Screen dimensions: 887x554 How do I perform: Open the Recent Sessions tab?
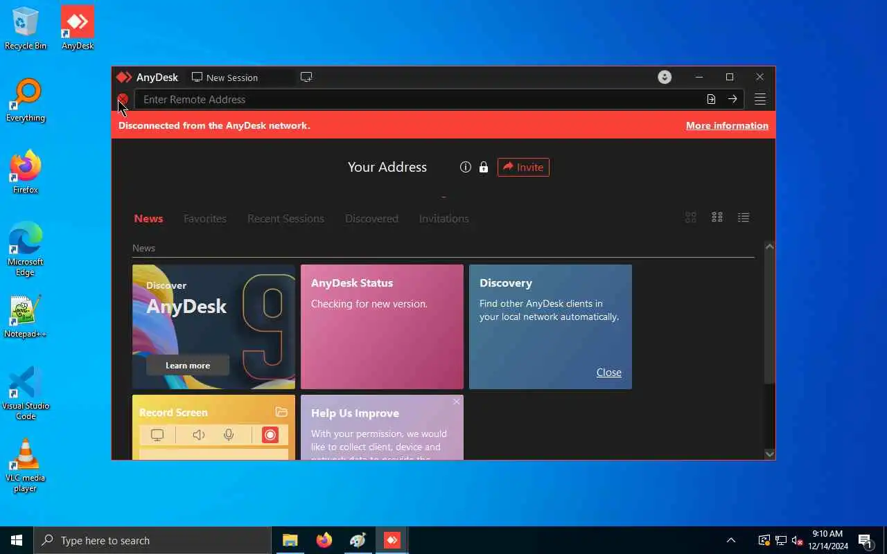pos(286,218)
